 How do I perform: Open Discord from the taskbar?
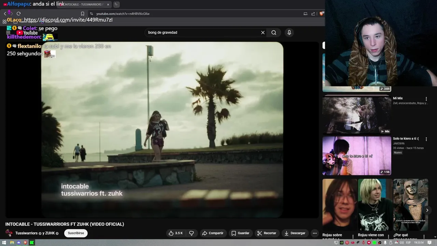[x=19, y=243]
